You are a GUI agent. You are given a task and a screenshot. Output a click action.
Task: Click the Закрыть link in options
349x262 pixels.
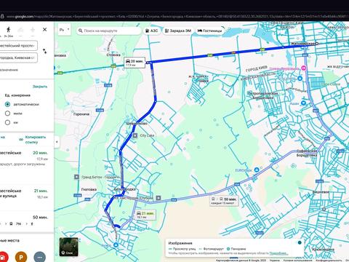pos(40,87)
